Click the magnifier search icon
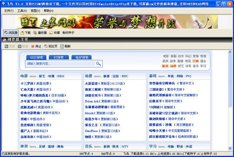 click(x=98, y=64)
